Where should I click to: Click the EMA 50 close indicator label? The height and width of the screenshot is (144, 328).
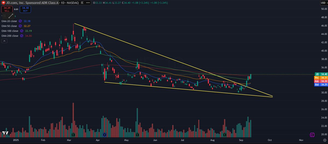pos(10,26)
